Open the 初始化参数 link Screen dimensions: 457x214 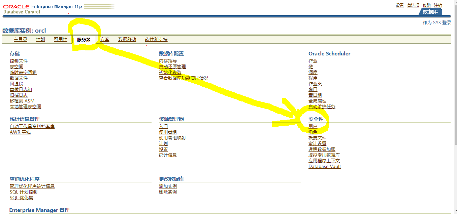(x=170, y=72)
